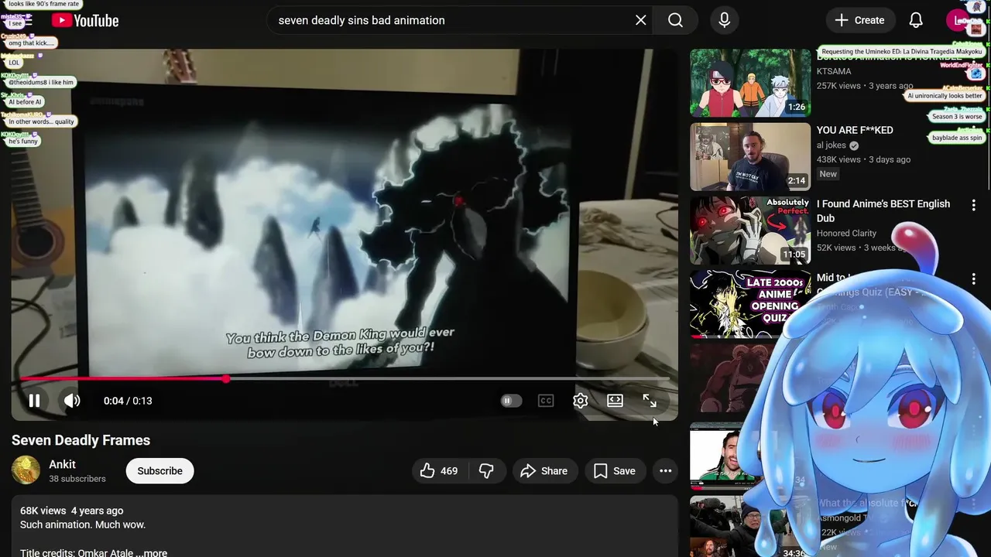Save the video to a playlist
The image size is (991, 557).
point(616,470)
